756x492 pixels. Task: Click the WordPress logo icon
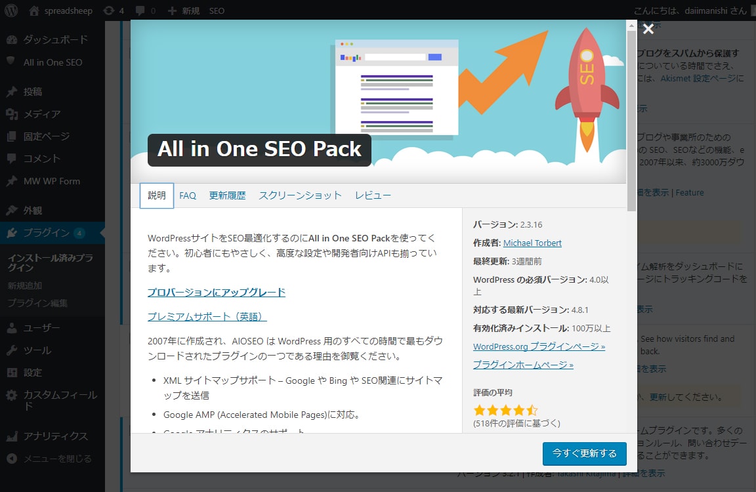pos(10,10)
